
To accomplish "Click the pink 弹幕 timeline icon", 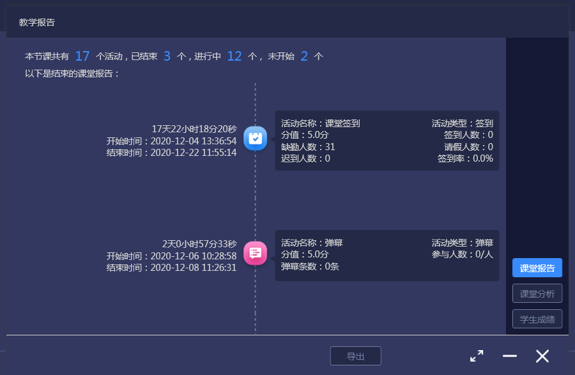I will [255, 253].
